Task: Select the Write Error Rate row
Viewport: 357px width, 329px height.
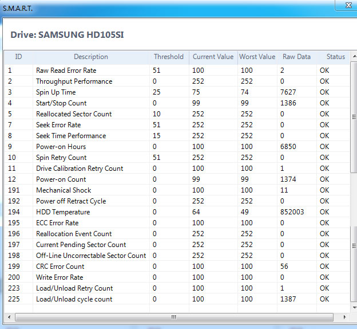Action: [x=177, y=277]
